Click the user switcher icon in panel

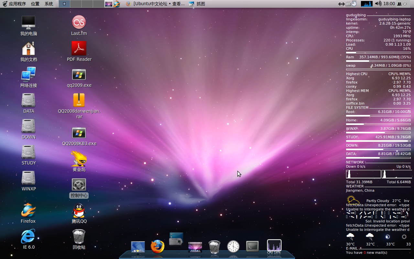click(399, 4)
